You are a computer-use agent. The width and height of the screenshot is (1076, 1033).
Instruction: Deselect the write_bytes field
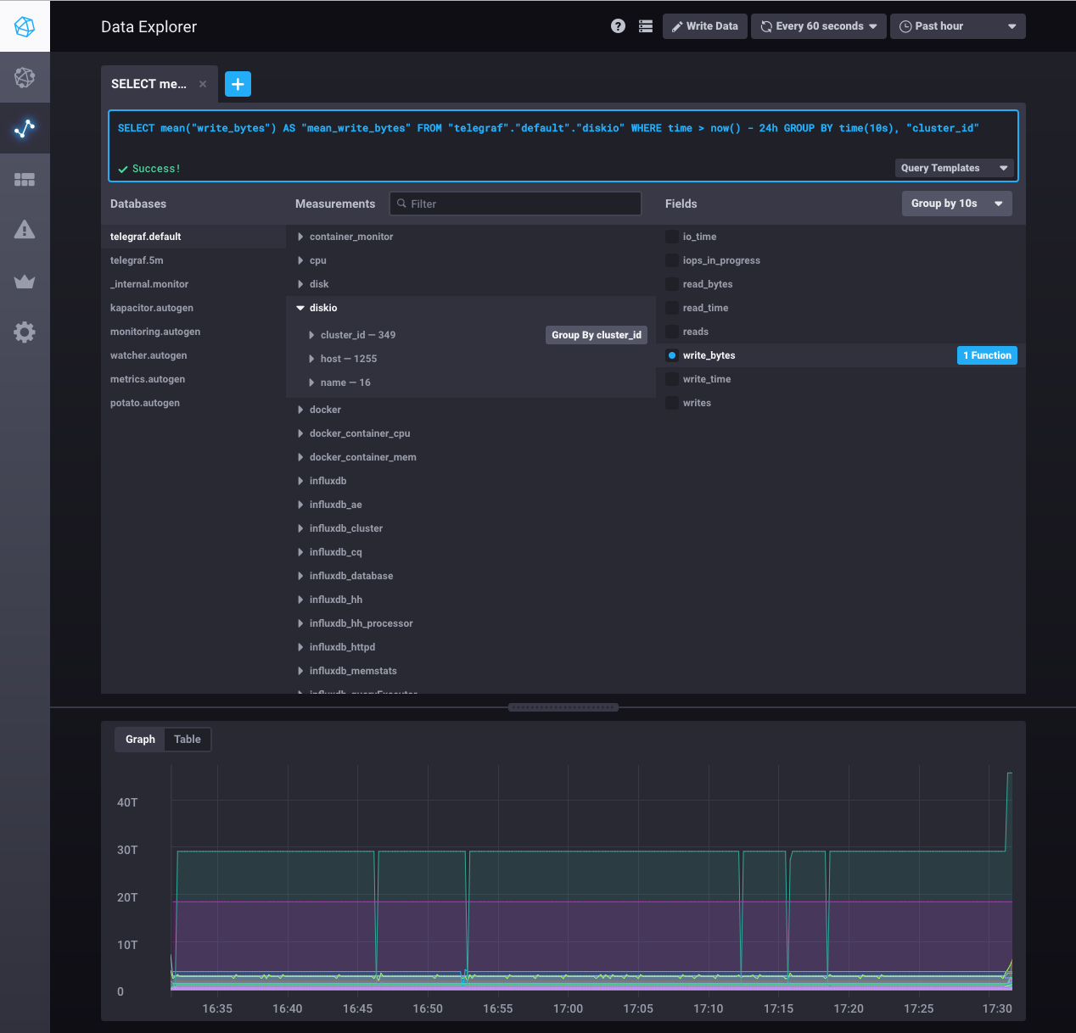pos(672,355)
